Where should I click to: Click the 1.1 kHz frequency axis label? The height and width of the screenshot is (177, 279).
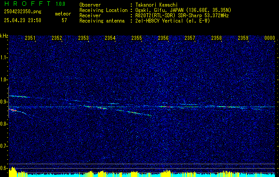click(x=4, y=58)
